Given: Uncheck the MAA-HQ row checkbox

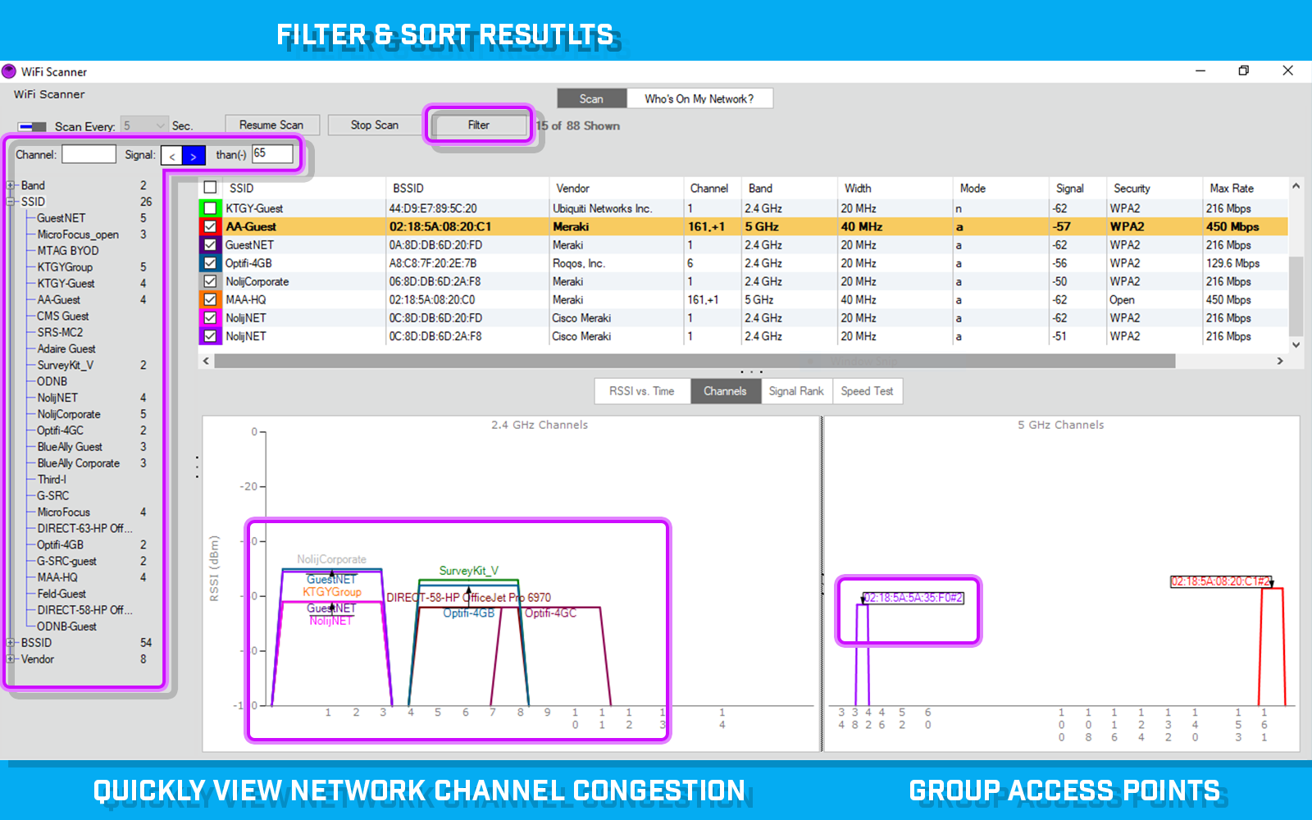Looking at the screenshot, I should (x=210, y=299).
